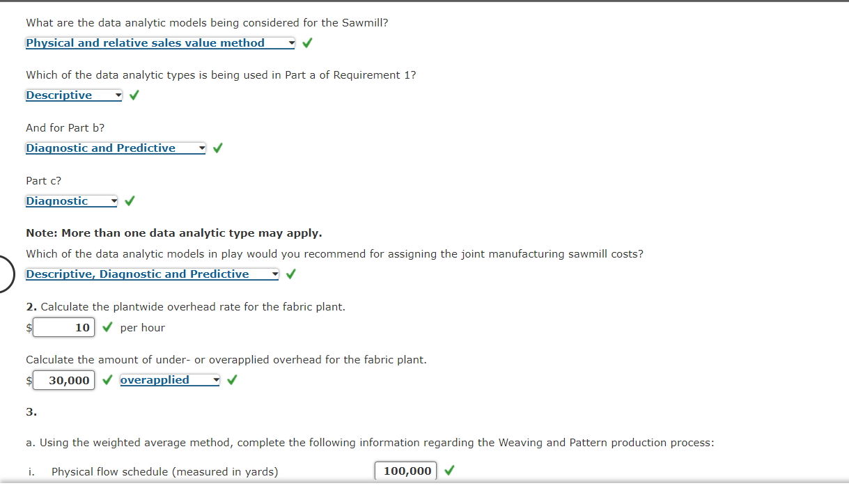Click the plantwide overhead rate input field

[63, 327]
